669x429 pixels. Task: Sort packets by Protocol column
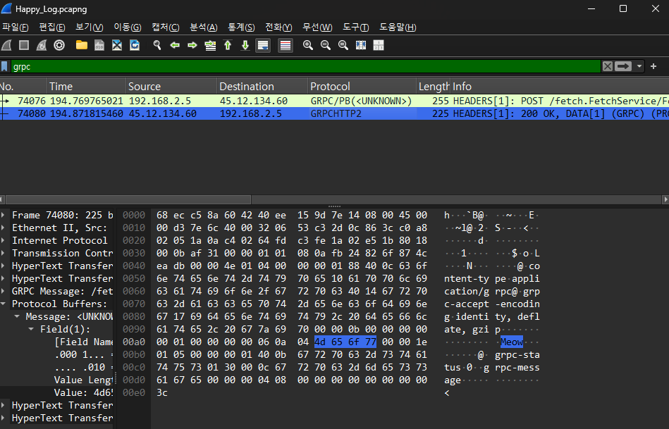tap(362, 87)
